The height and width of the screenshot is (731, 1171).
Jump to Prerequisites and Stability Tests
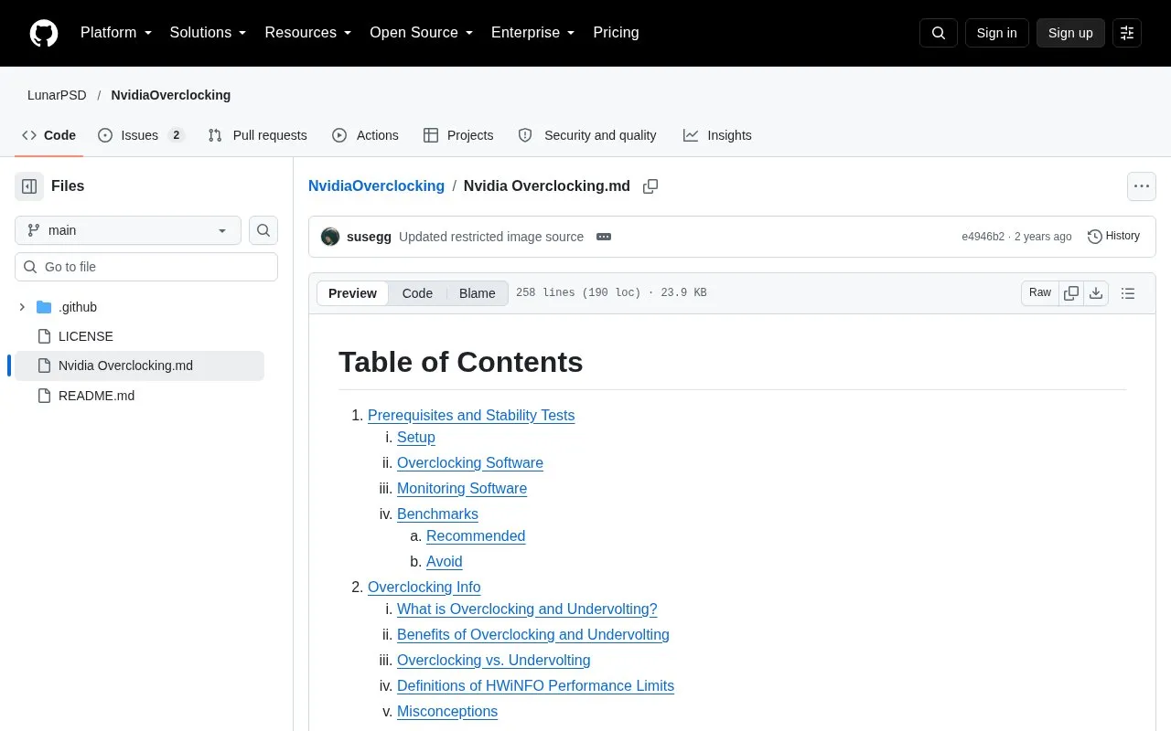click(471, 415)
